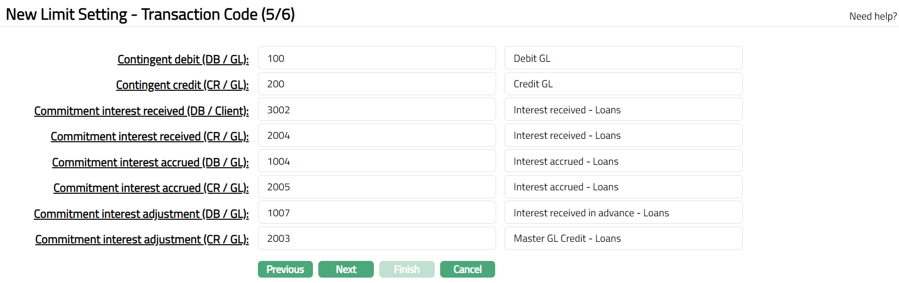This screenshot has height=283, width=899.
Task: Click the Contingent debit (DB / GL) label link
Action: (x=183, y=59)
